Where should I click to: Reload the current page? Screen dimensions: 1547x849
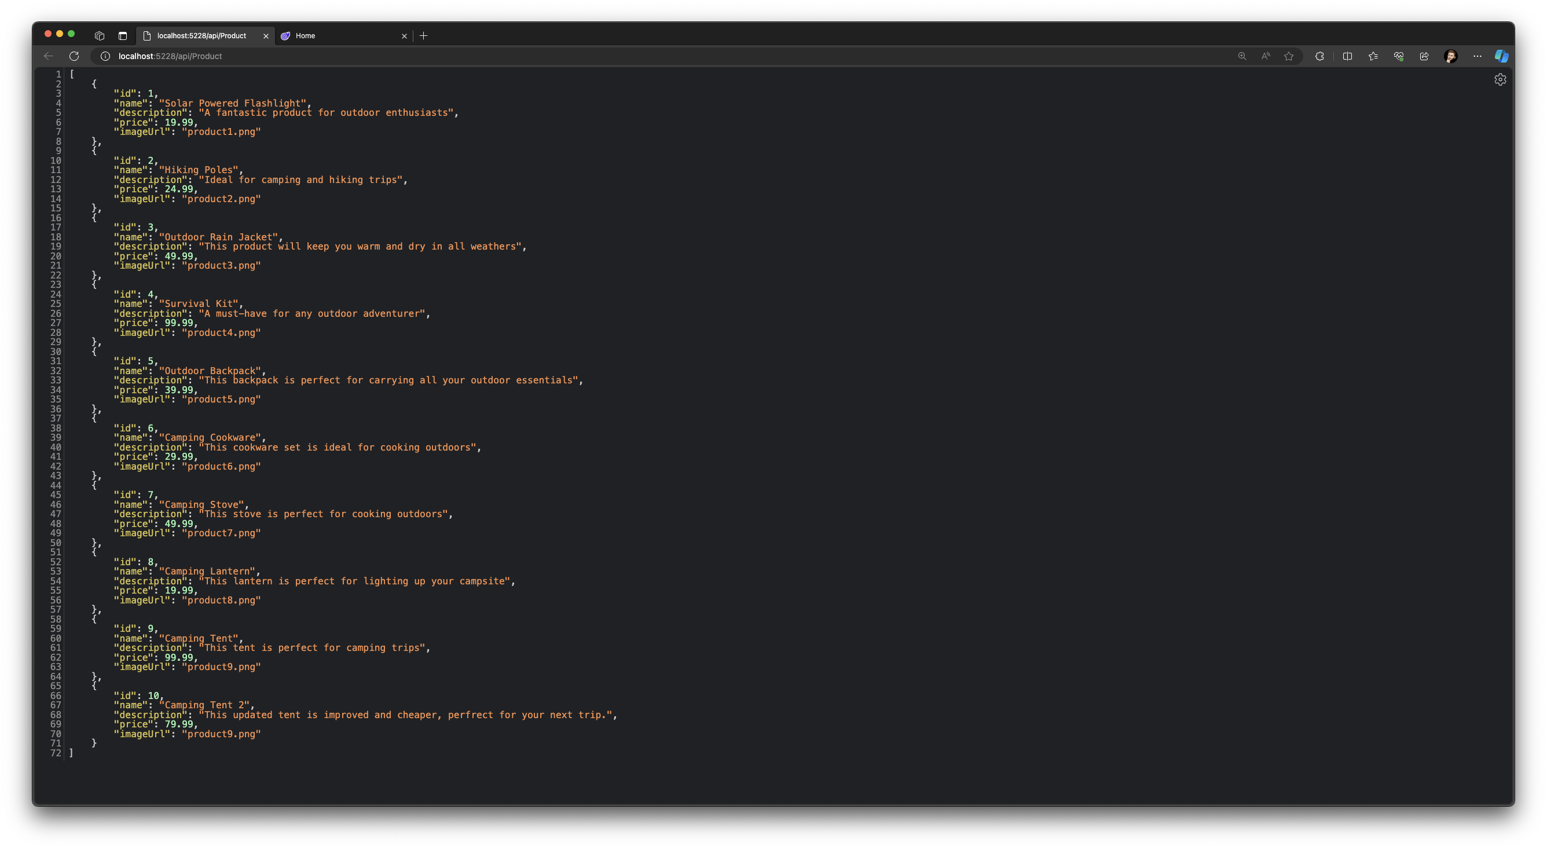click(74, 56)
